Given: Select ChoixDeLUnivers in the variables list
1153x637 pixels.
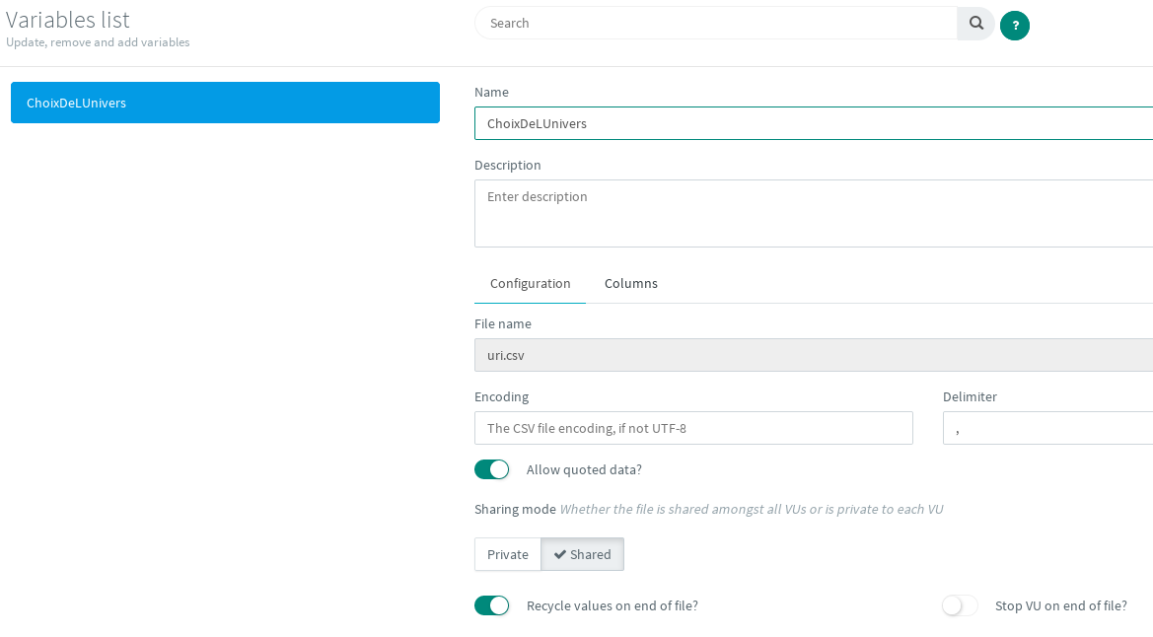Looking at the screenshot, I should click(225, 103).
